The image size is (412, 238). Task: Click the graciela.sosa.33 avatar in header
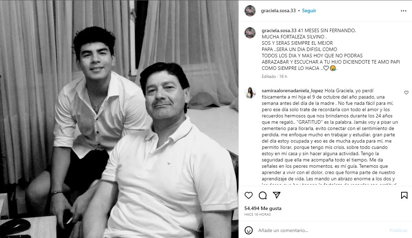(x=250, y=11)
